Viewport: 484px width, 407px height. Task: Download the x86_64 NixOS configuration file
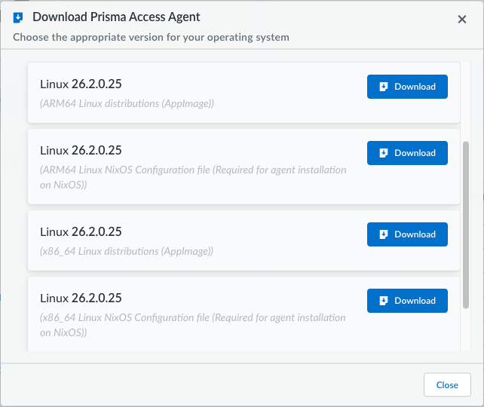407,301
